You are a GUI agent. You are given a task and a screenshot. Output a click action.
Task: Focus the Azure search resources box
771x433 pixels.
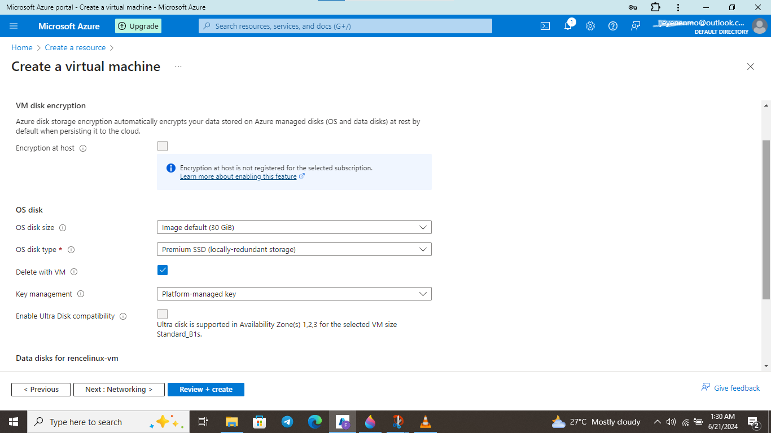tap(345, 26)
